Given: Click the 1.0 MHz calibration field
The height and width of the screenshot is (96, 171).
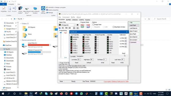Looking at the screenshot, I should point(126,38).
